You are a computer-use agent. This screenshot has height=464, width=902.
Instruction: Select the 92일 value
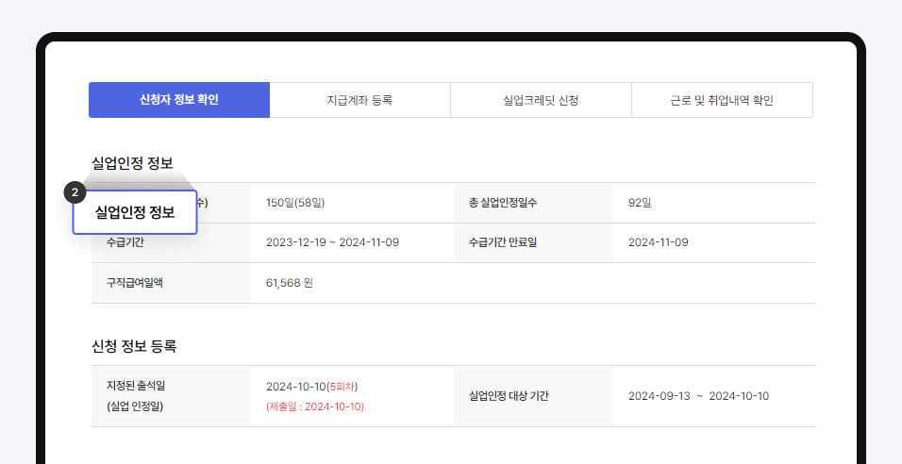(640, 203)
